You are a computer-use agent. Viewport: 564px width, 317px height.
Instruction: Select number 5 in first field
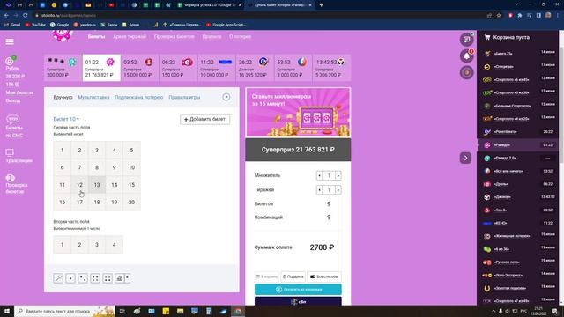point(131,151)
